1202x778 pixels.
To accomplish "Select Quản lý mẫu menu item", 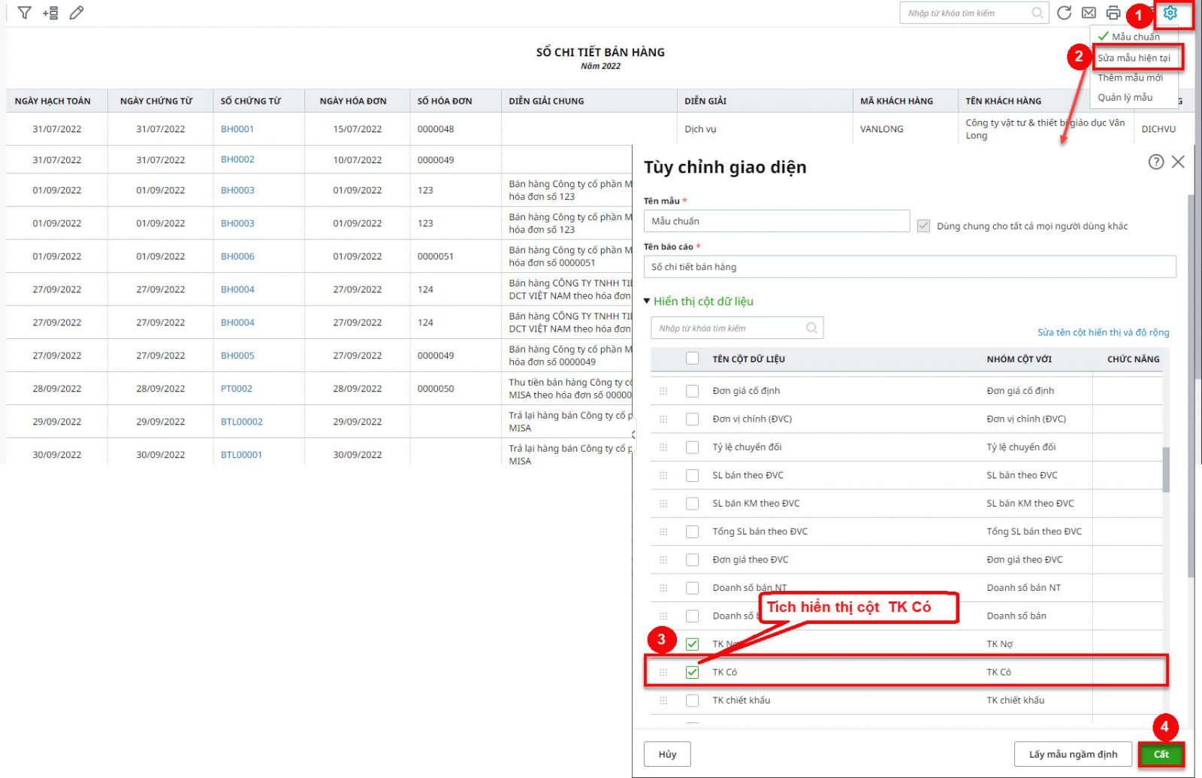I will tap(1125, 97).
